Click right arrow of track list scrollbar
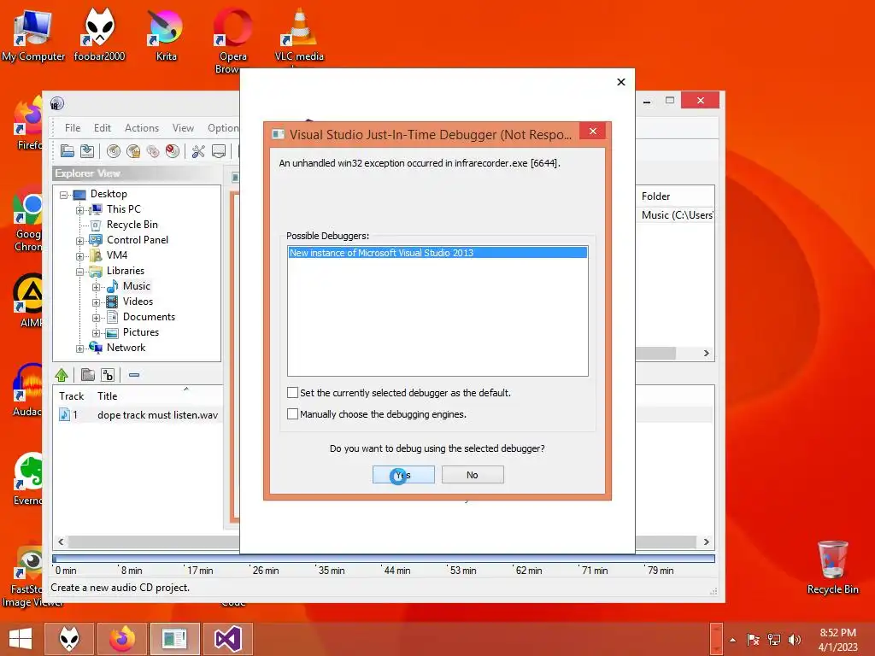875x656 pixels. (x=707, y=542)
